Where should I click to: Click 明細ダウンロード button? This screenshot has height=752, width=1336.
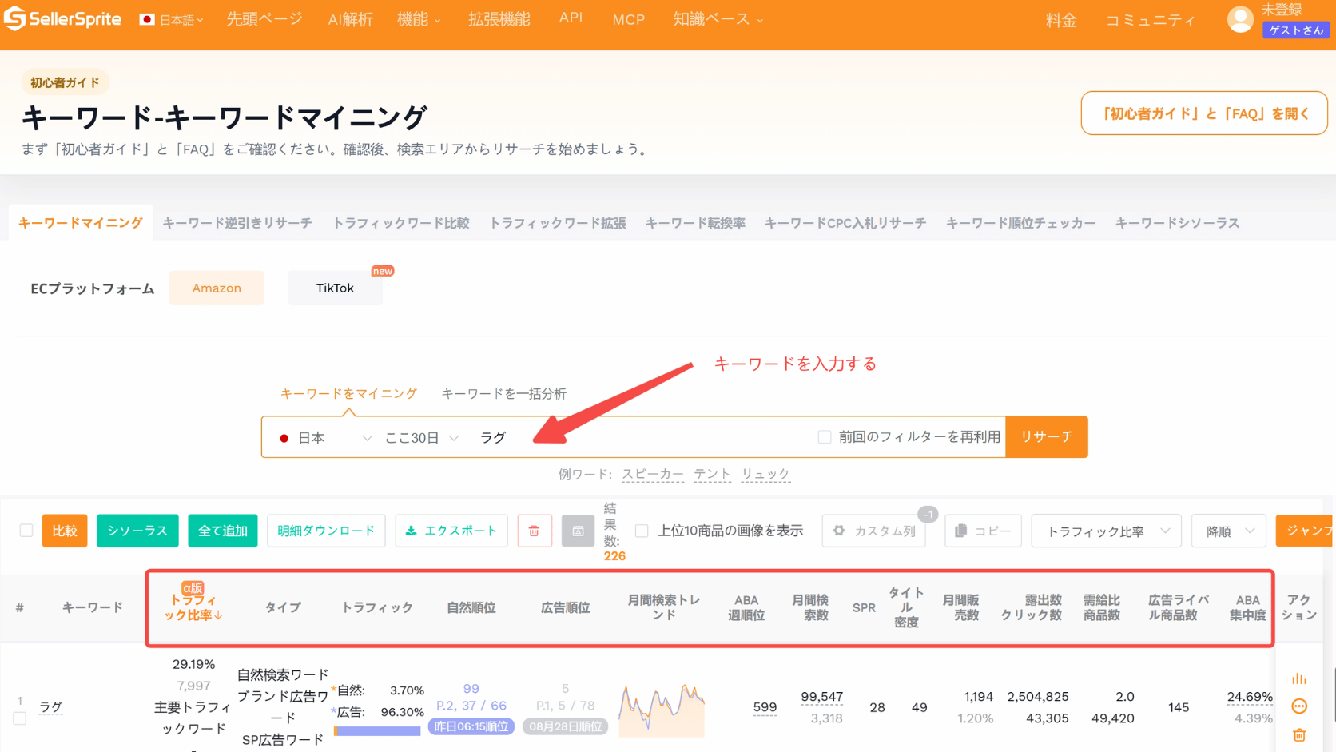pos(326,531)
